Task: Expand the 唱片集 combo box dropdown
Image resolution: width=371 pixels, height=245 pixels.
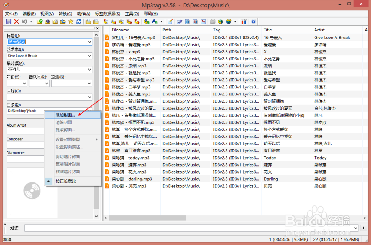Action: click(89, 70)
